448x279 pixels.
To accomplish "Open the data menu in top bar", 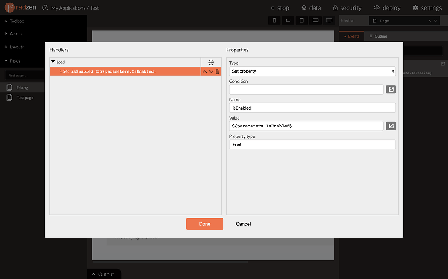I will click(311, 8).
